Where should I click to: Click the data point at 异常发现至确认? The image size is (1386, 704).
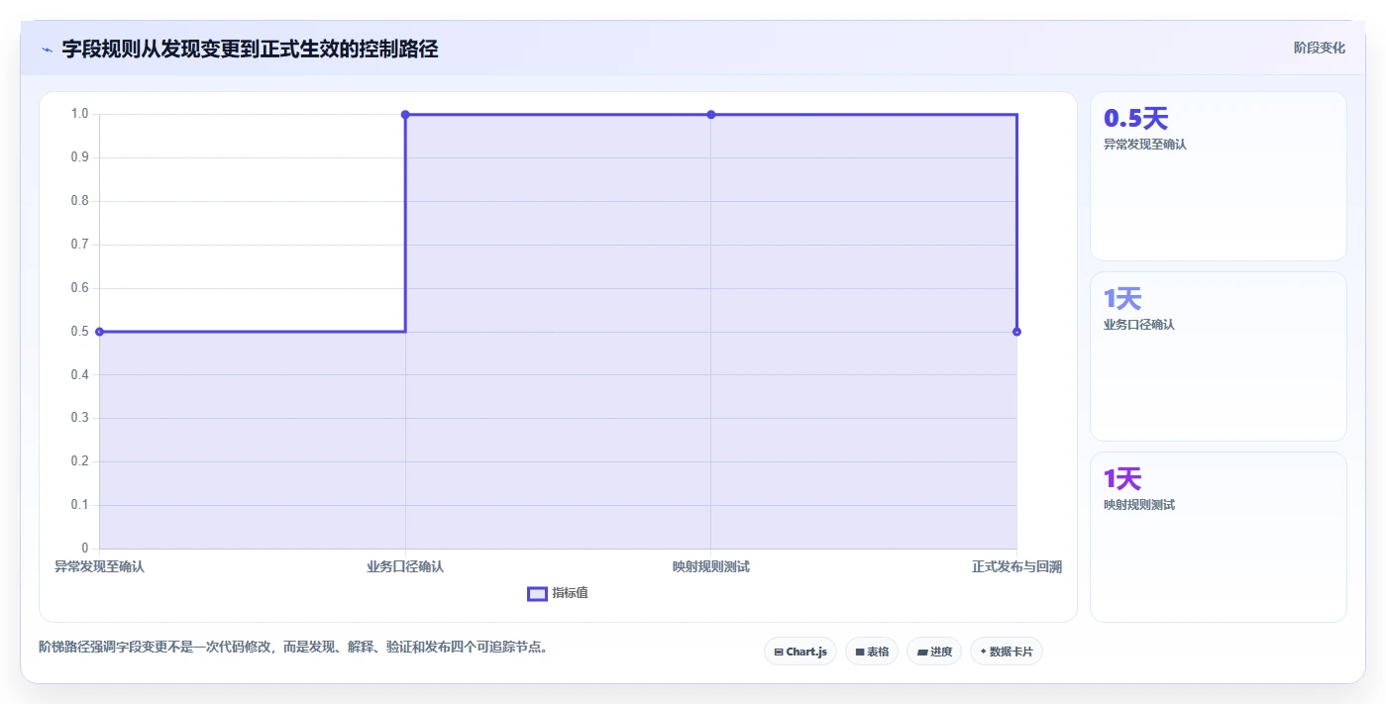[x=99, y=332]
